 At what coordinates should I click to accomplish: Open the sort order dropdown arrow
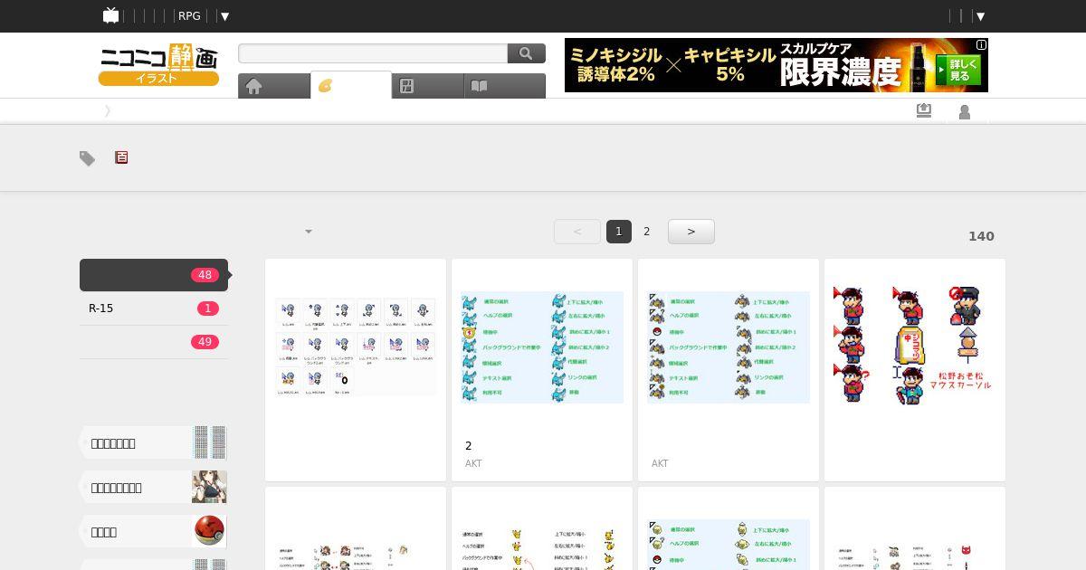tap(309, 232)
